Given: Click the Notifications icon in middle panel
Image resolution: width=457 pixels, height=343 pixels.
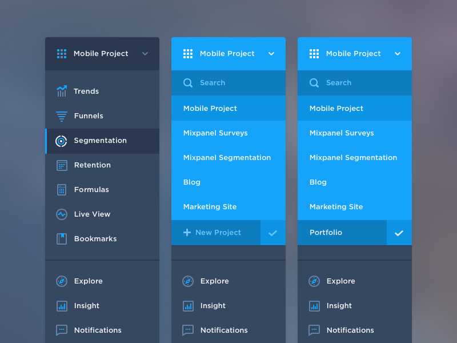Looking at the screenshot, I should coord(188,330).
